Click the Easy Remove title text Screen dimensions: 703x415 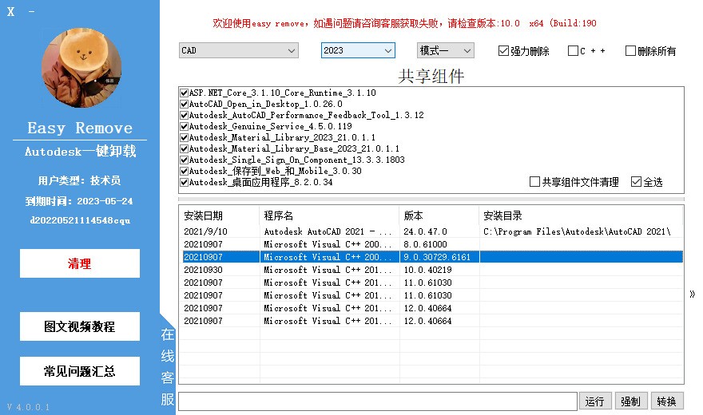click(80, 128)
